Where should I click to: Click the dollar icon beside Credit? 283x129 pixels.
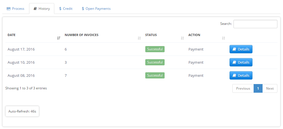(60, 9)
